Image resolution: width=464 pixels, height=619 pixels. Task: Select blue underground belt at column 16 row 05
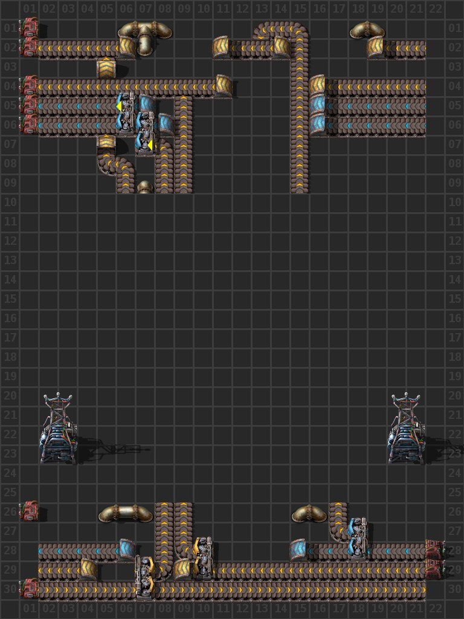318,105
